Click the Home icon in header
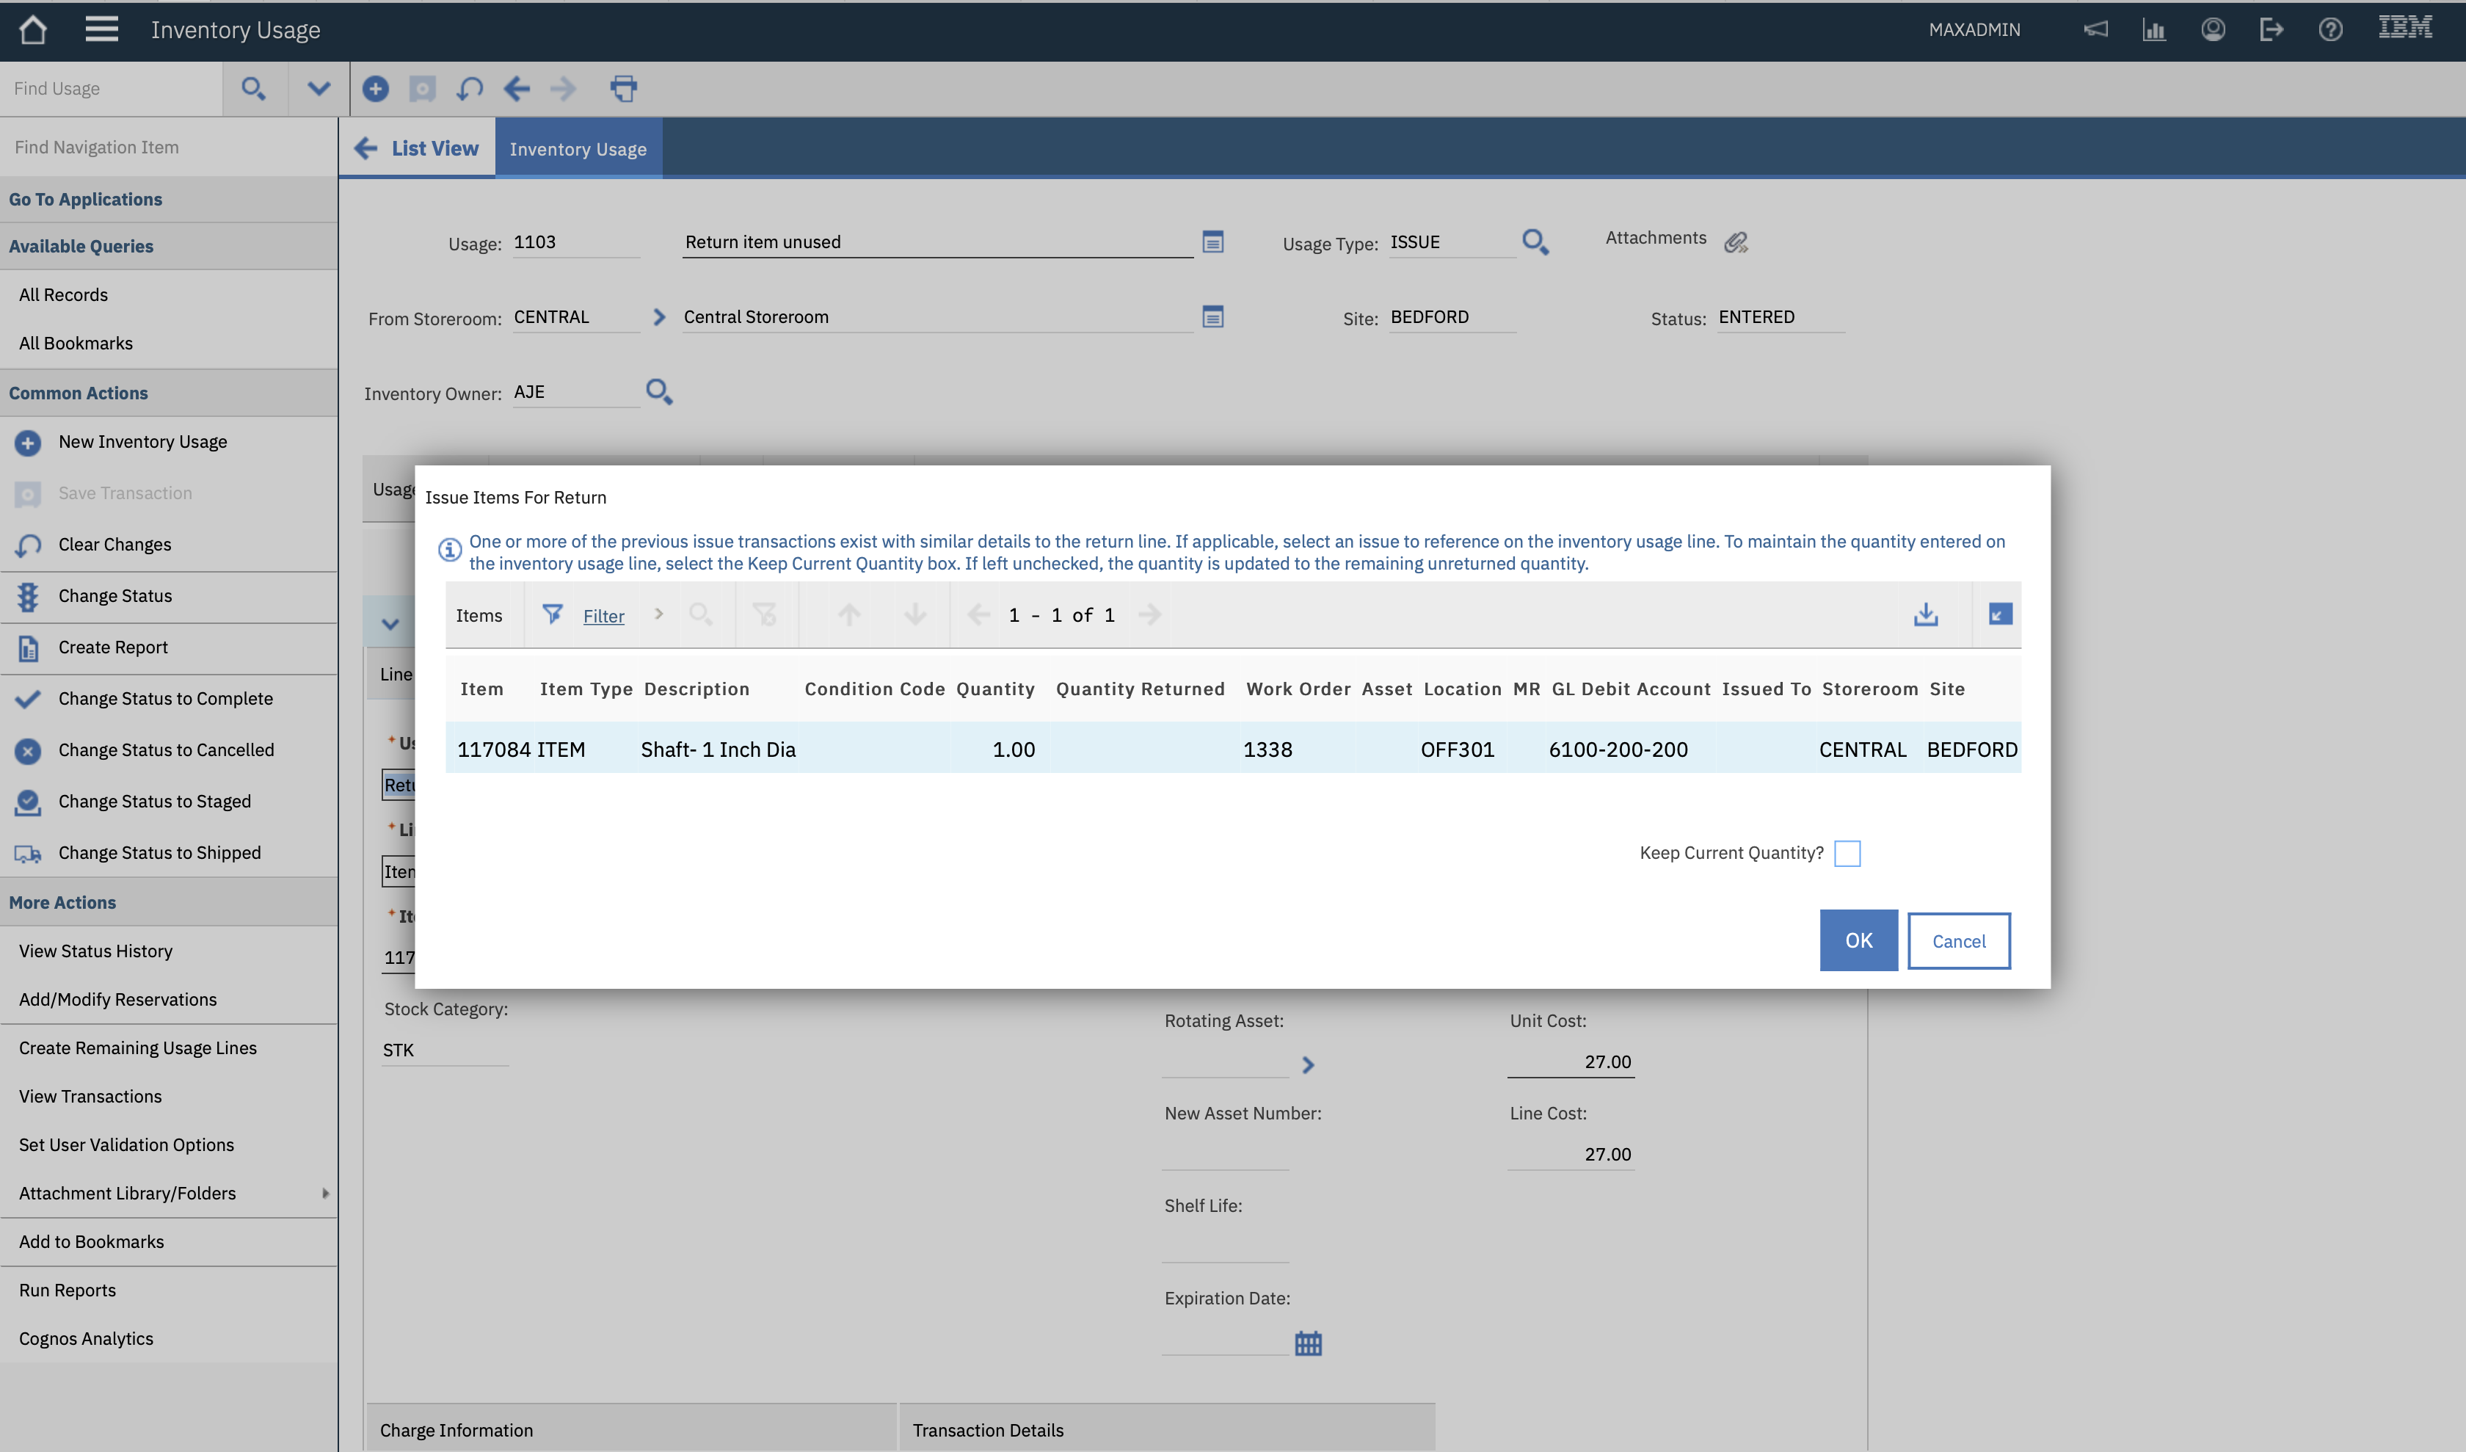 click(32, 29)
